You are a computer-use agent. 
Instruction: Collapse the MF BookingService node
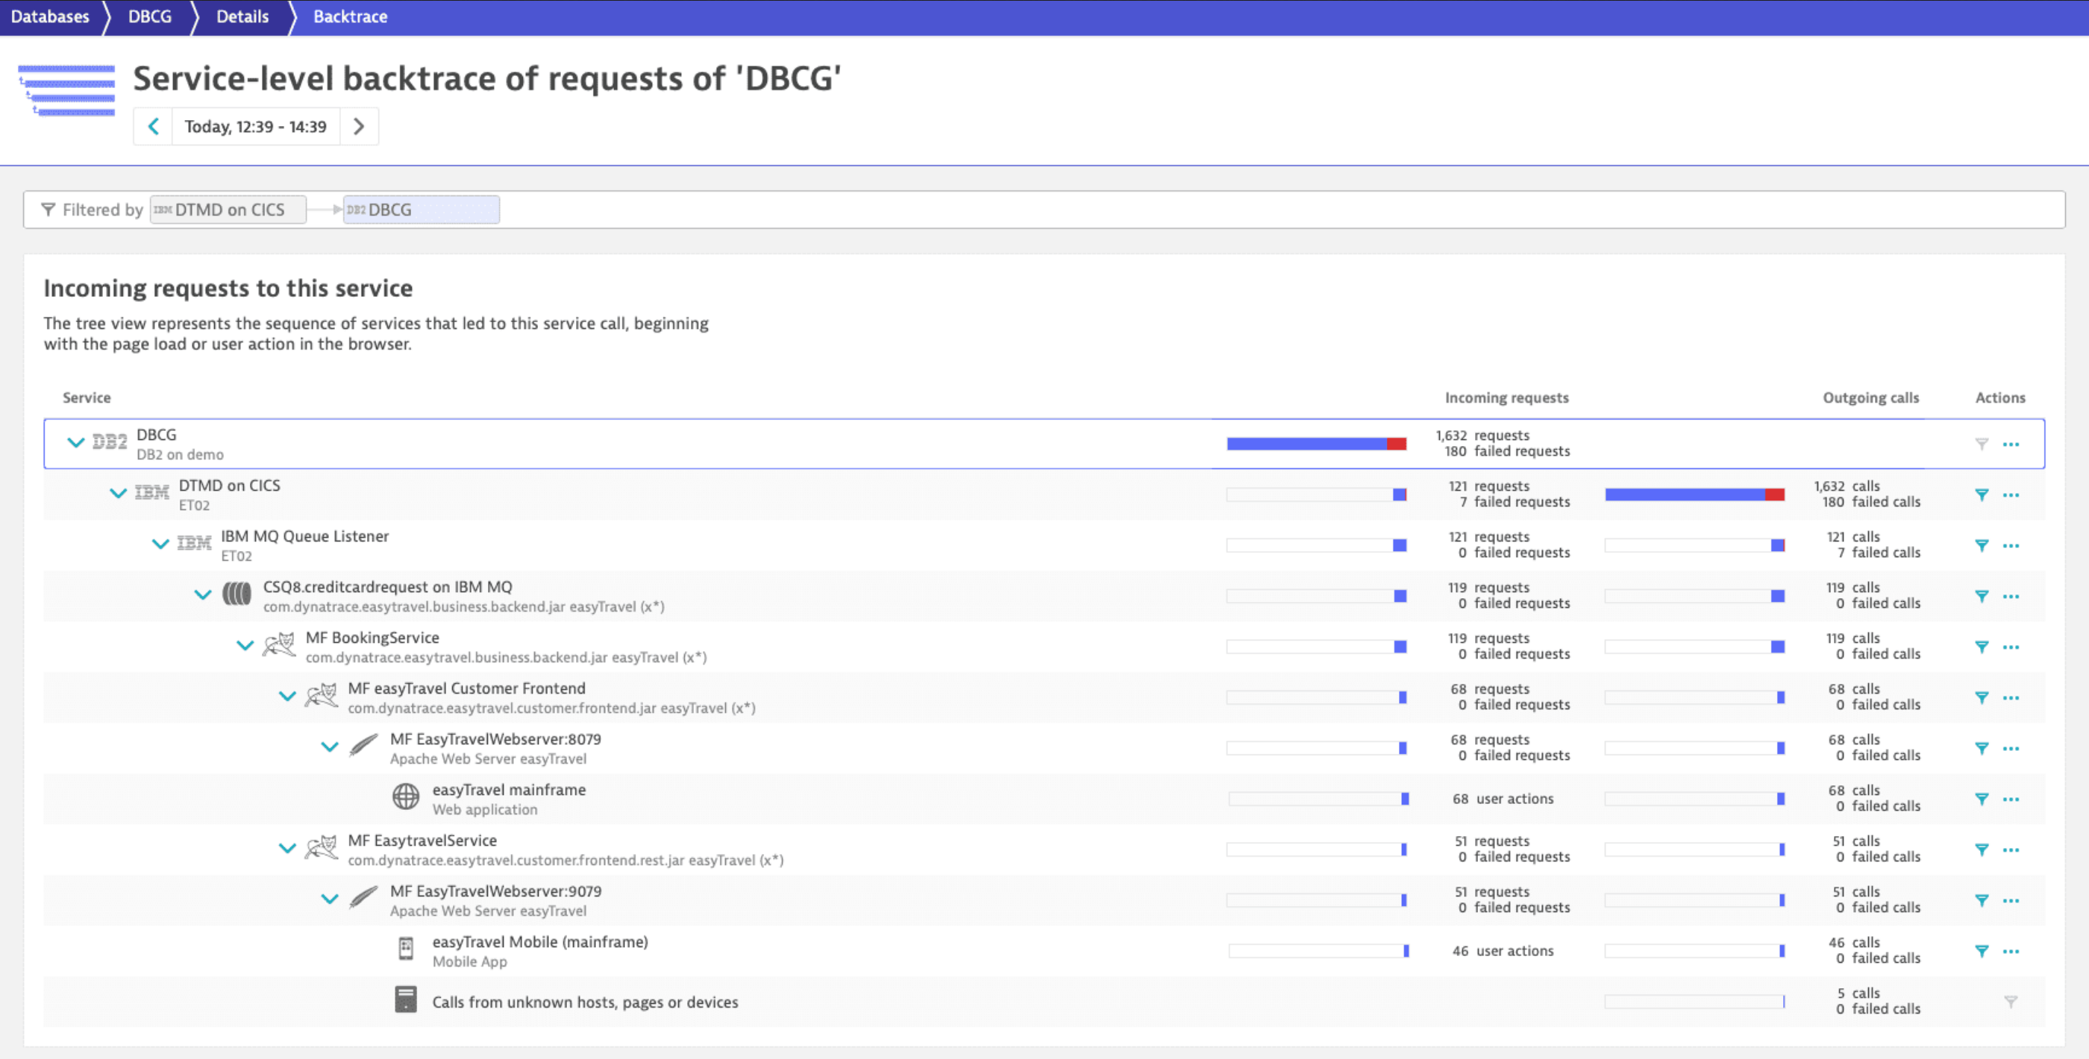245,645
